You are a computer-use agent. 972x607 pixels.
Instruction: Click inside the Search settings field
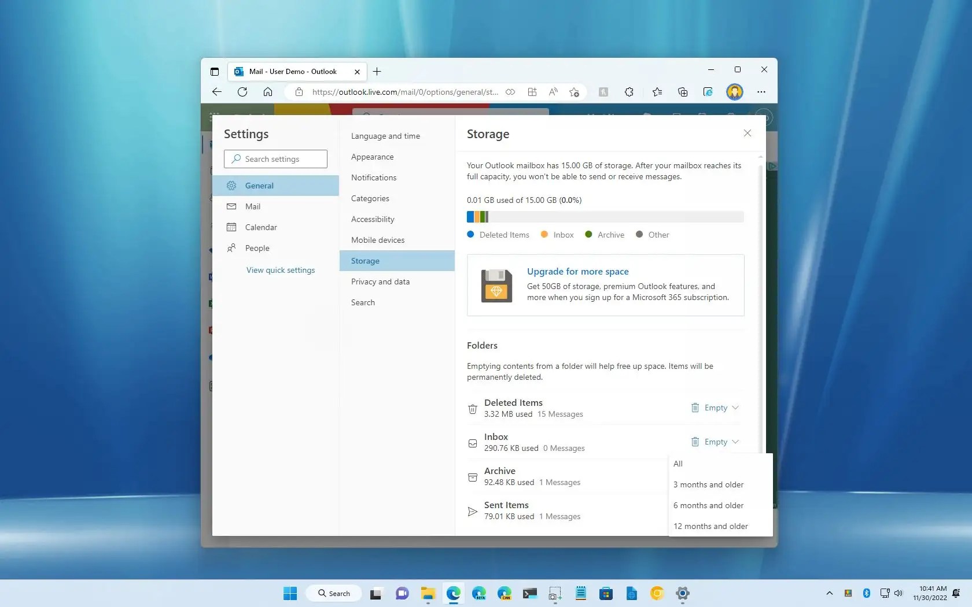tap(275, 159)
